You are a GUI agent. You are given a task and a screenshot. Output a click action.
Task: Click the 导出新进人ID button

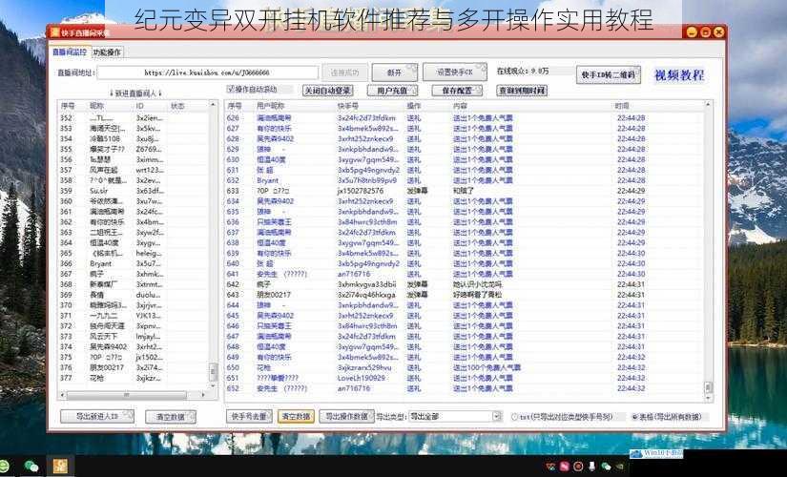pos(97,416)
